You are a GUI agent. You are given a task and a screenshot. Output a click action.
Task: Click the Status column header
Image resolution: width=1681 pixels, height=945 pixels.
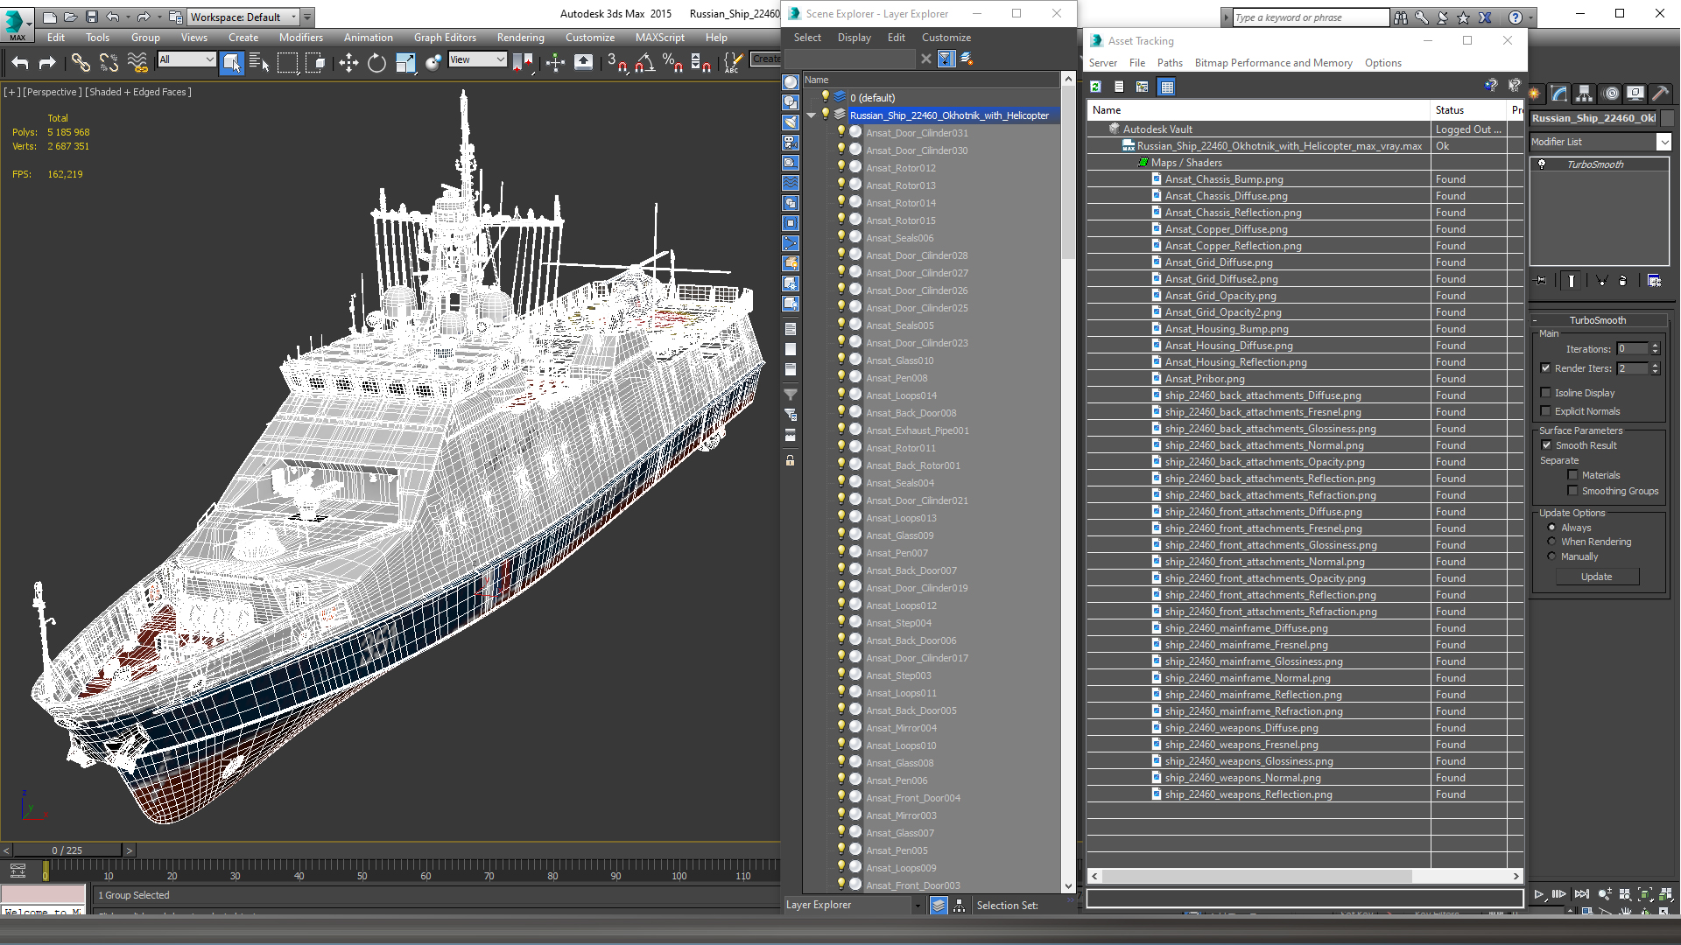tap(1469, 110)
